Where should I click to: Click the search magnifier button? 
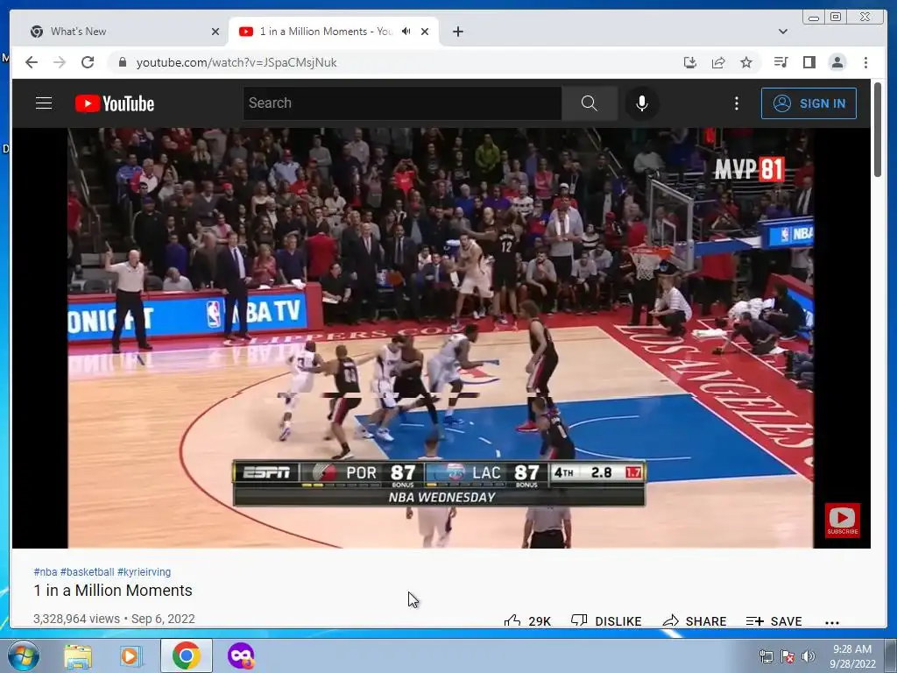590,103
